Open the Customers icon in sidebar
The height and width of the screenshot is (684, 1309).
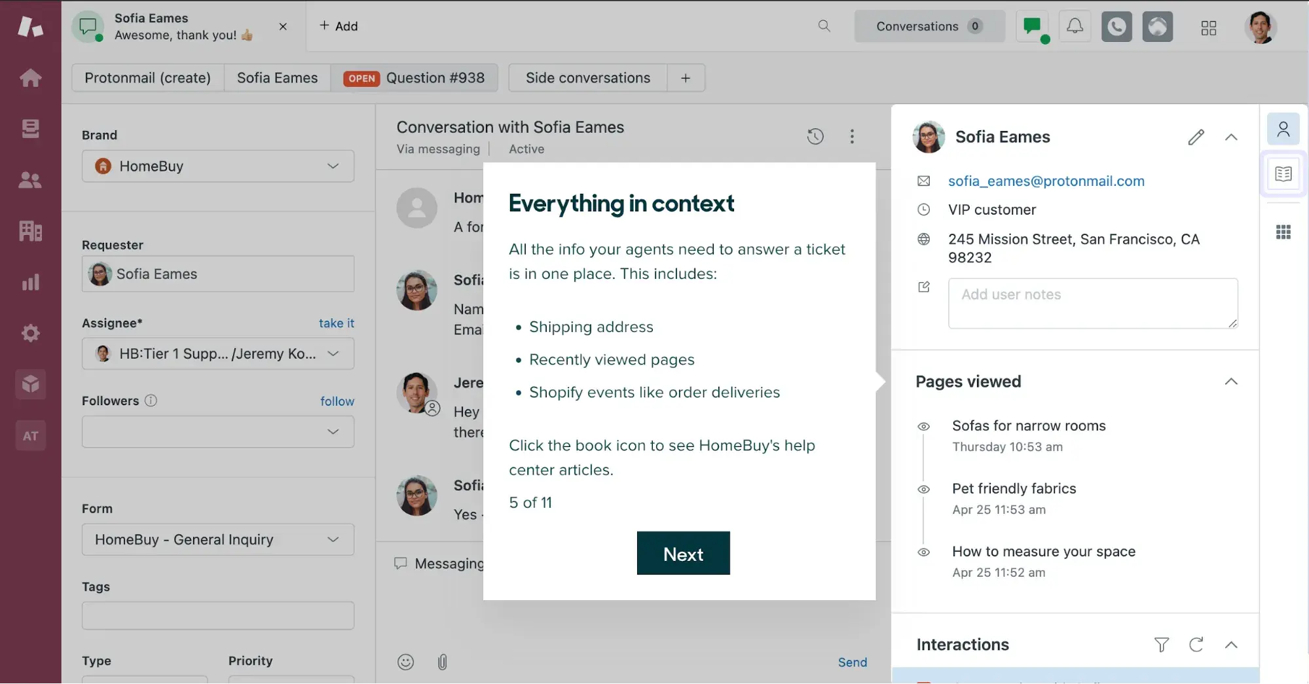coord(30,180)
